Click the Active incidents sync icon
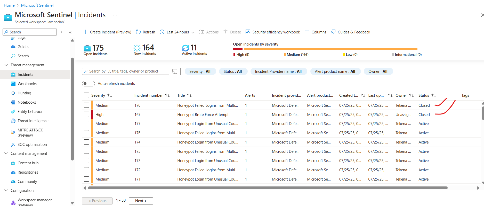This screenshot has height=206, width=484. pos(185,48)
